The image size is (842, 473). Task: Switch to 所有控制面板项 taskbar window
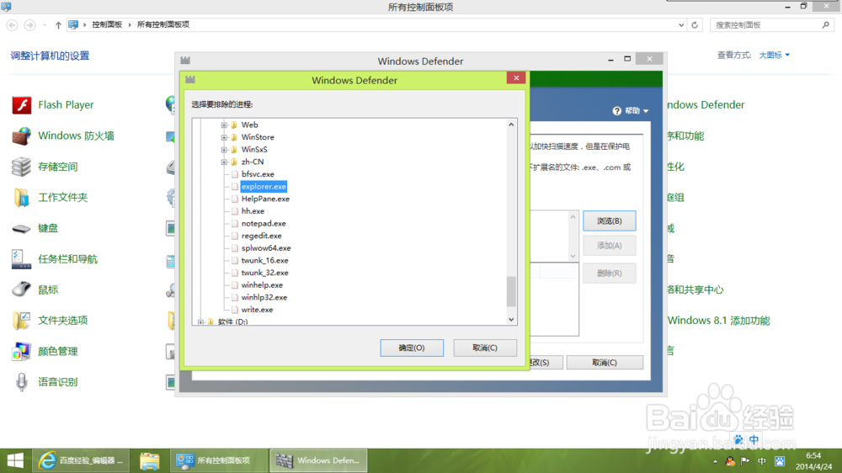tap(219, 460)
